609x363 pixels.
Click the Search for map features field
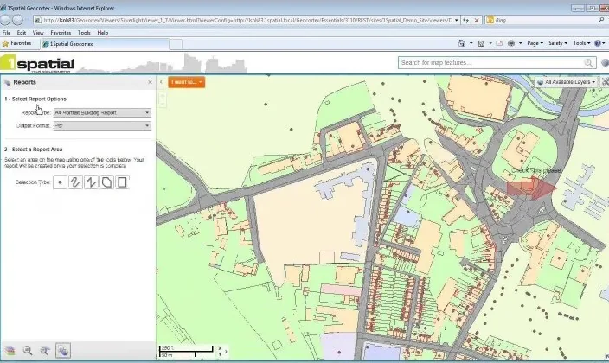(x=491, y=62)
